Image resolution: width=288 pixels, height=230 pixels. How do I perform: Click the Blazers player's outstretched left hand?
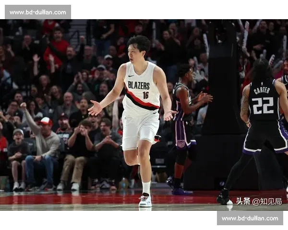coord(95,108)
